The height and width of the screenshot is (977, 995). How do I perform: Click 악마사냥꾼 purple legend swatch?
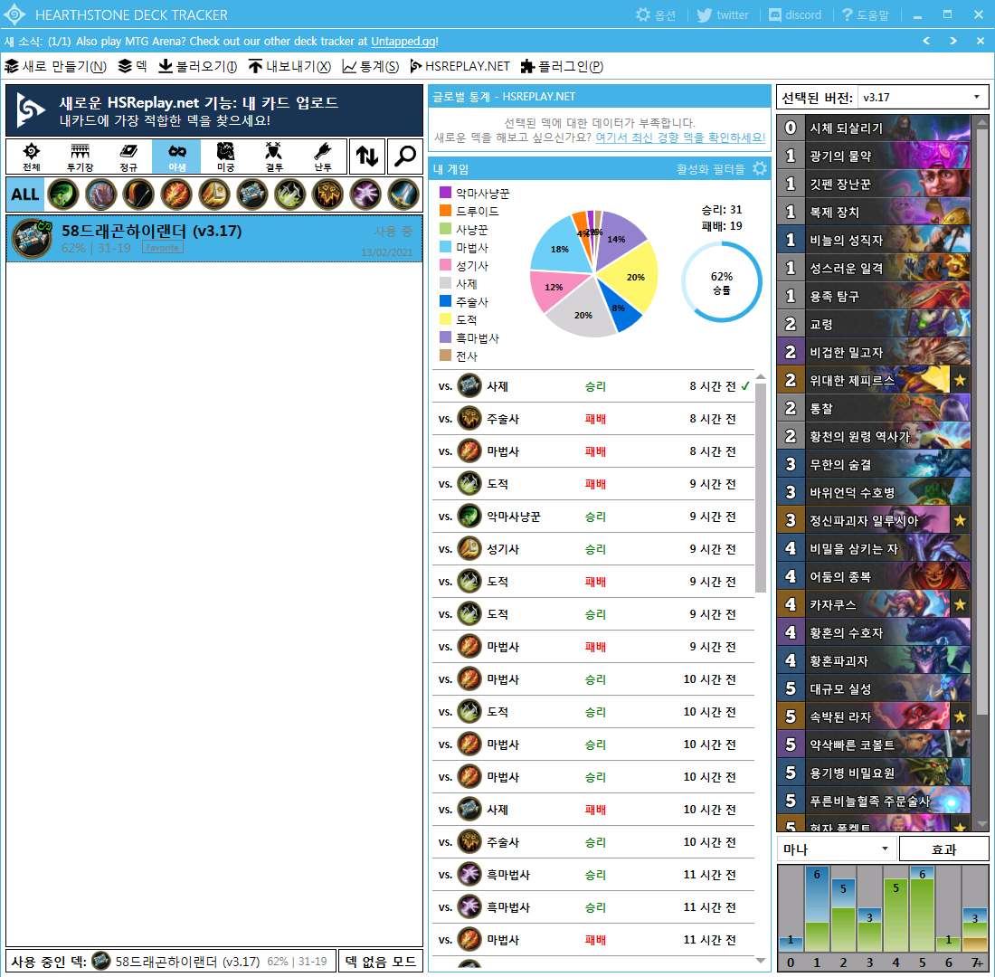click(445, 193)
